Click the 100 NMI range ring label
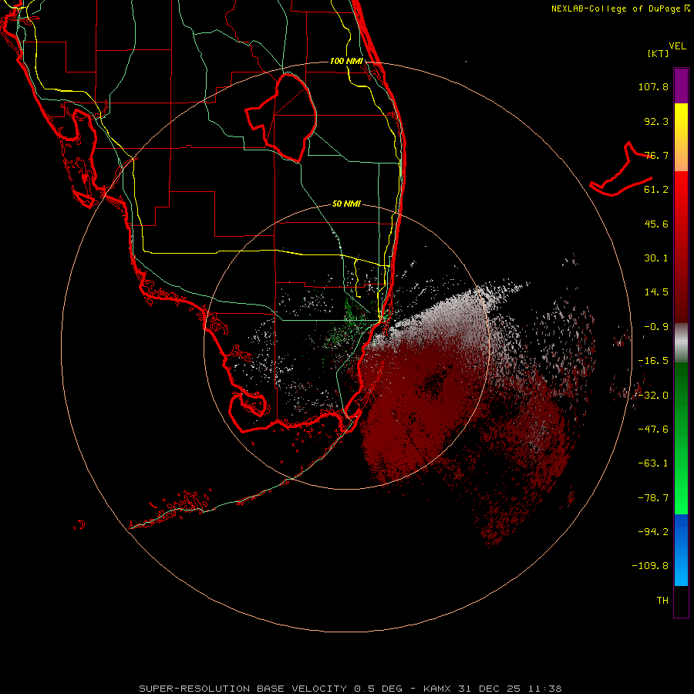This screenshot has height=694, width=694. click(x=346, y=61)
